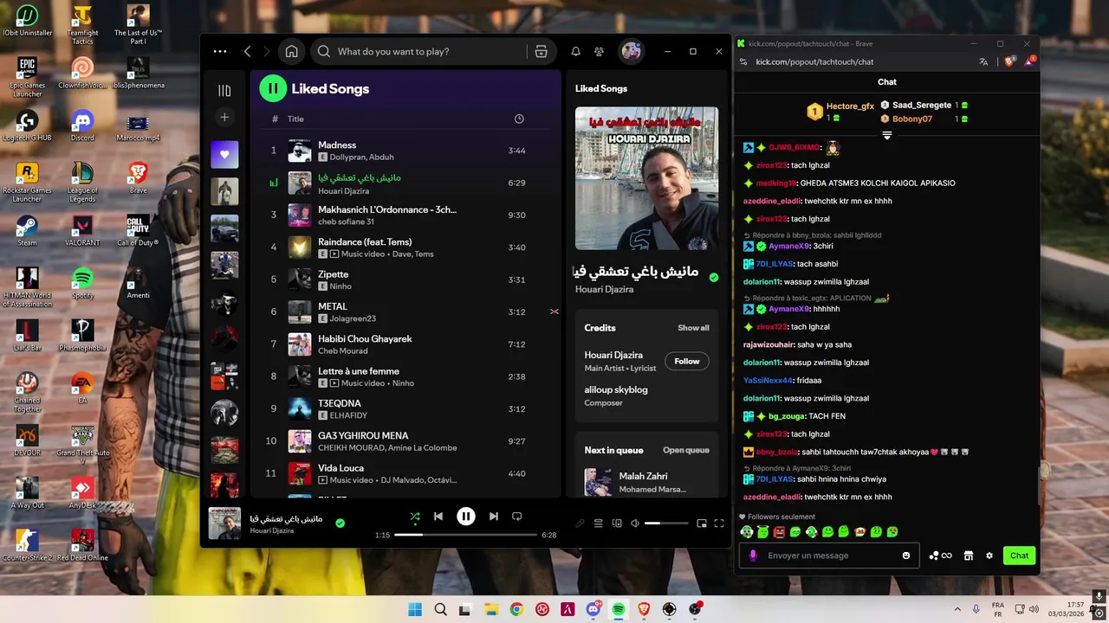Open Valorant desktop shortcut
This screenshot has height=623, width=1109.
82,230
